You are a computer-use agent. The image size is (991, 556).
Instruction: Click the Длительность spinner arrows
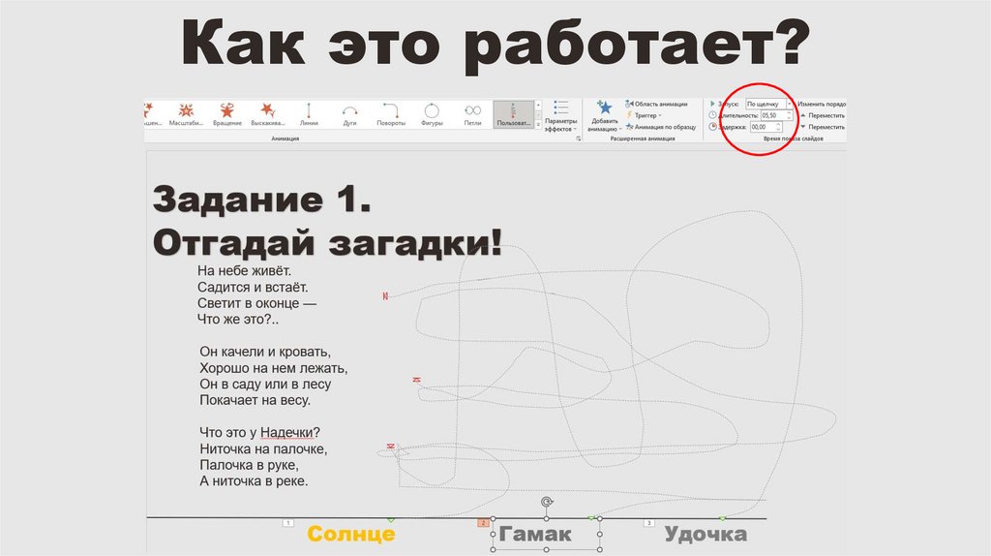[789, 115]
